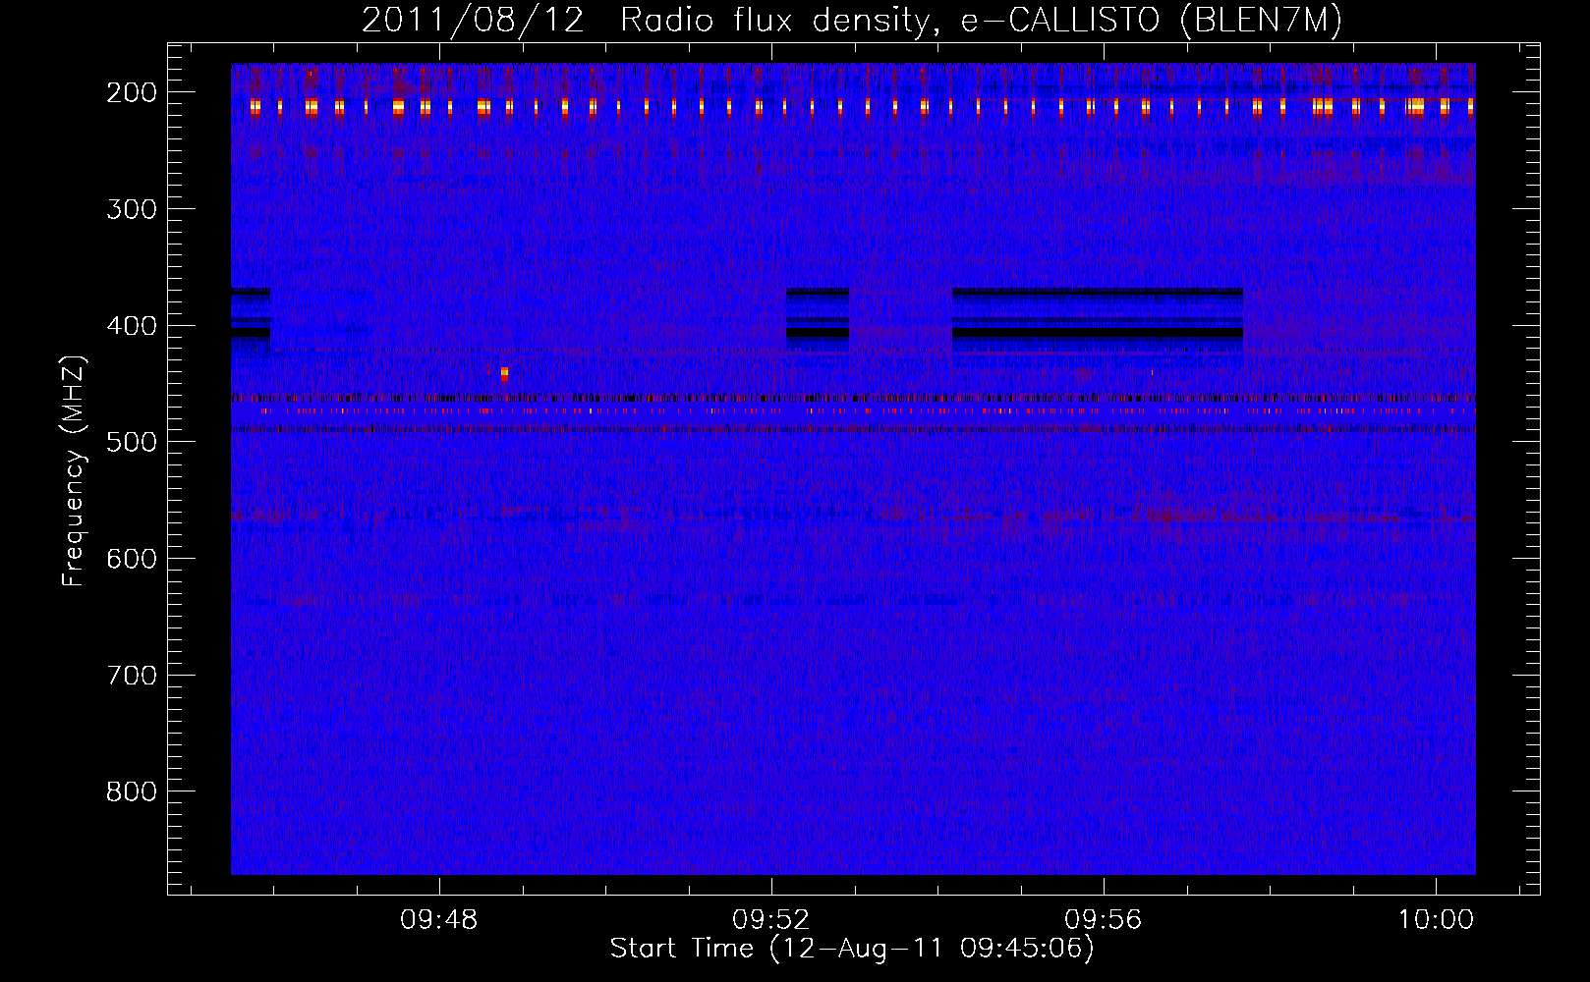Click the 300 frequency tick label

(x=132, y=209)
